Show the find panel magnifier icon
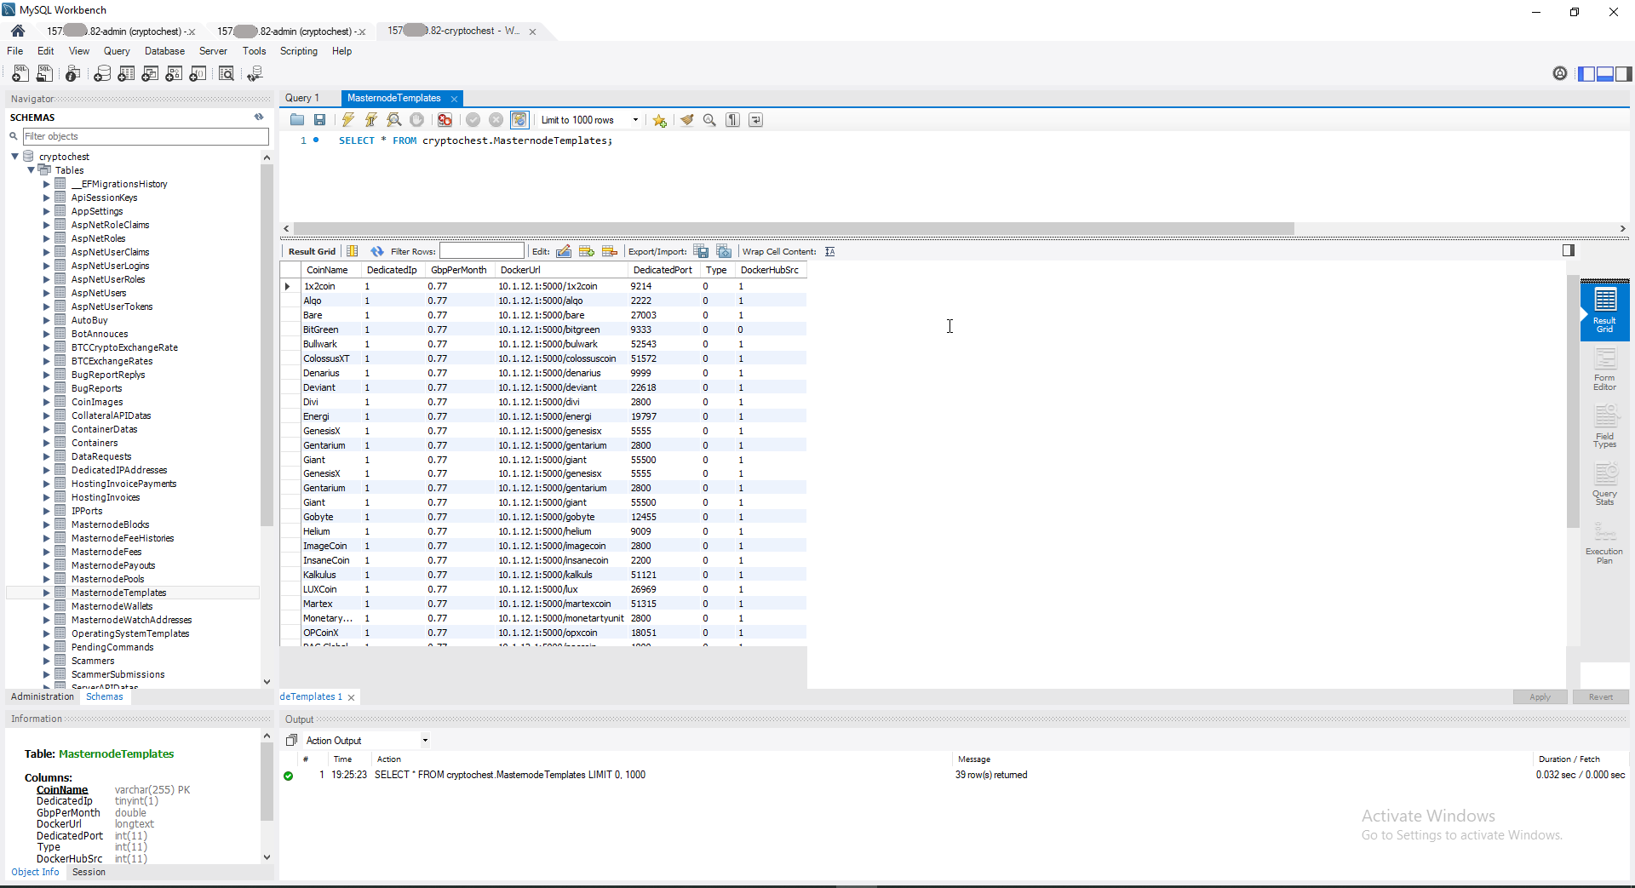 709,120
